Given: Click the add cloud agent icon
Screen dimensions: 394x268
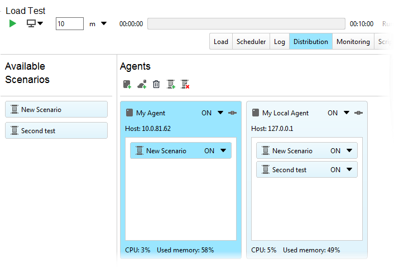Looking at the screenshot, I should pyautogui.click(x=142, y=84).
